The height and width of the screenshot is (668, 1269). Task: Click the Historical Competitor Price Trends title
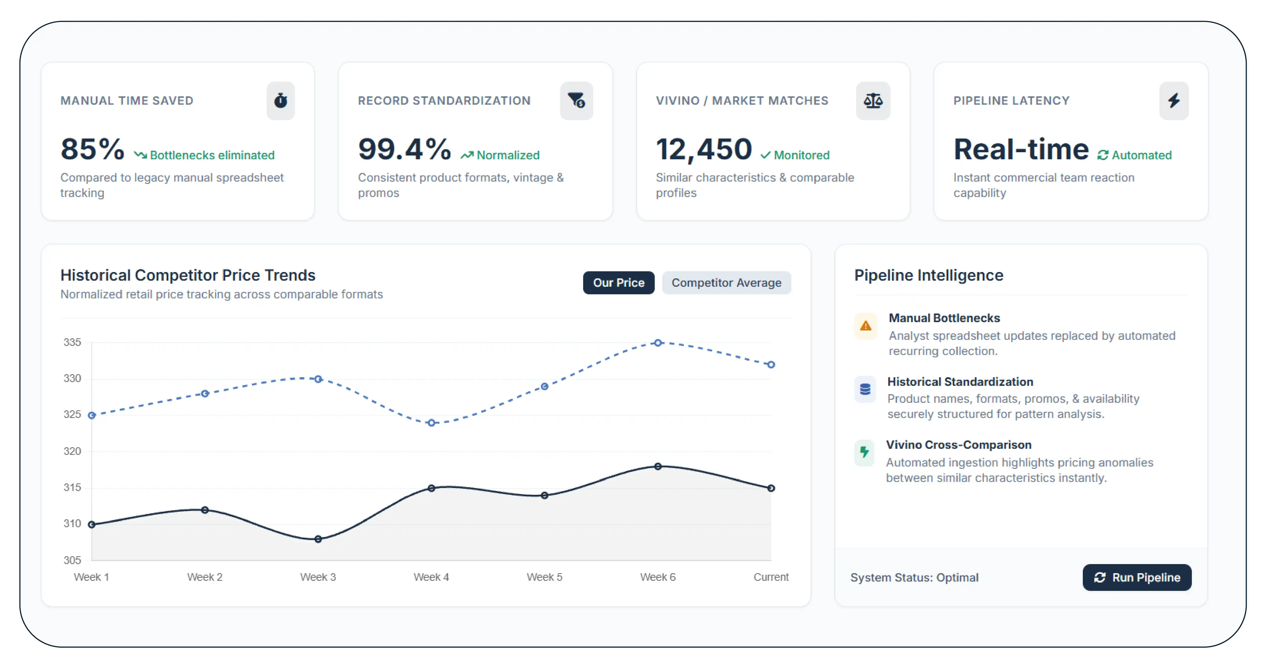click(x=188, y=275)
